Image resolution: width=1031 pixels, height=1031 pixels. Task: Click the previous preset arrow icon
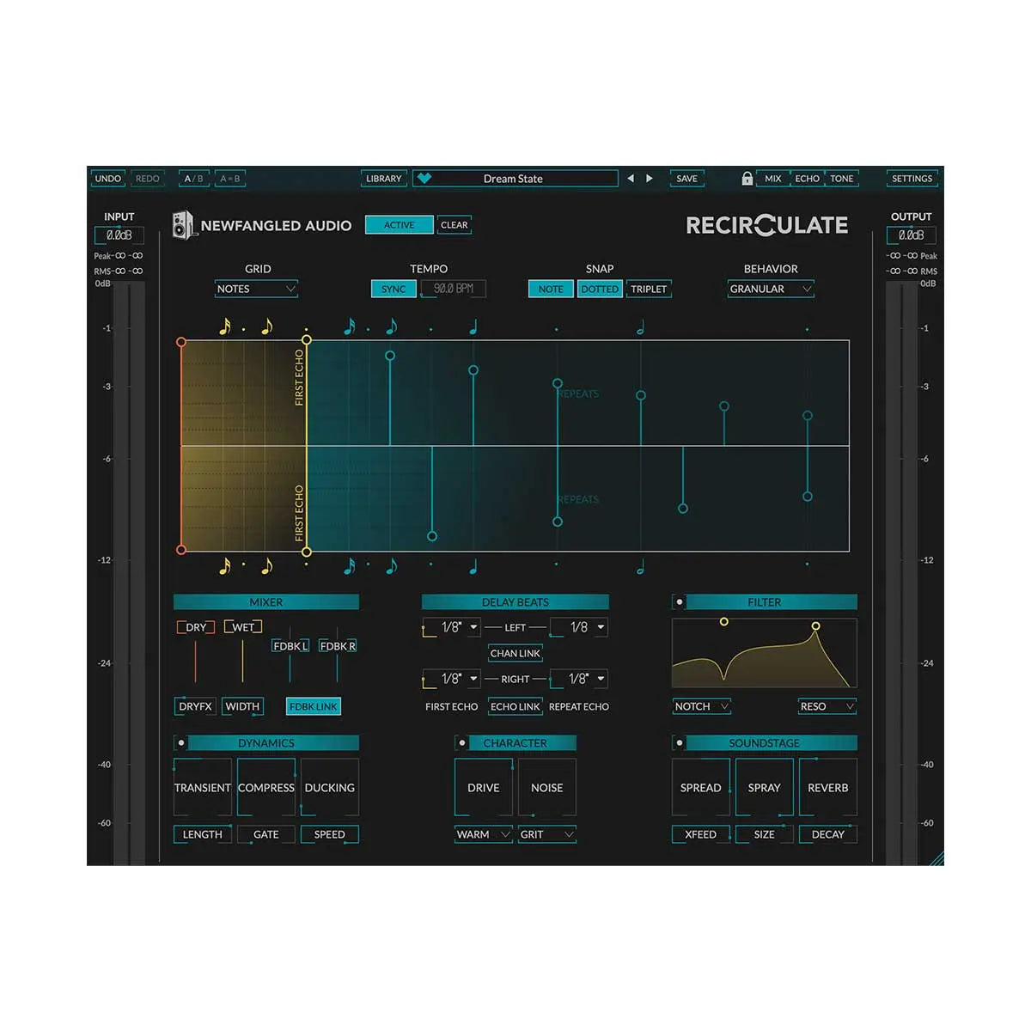click(x=631, y=179)
